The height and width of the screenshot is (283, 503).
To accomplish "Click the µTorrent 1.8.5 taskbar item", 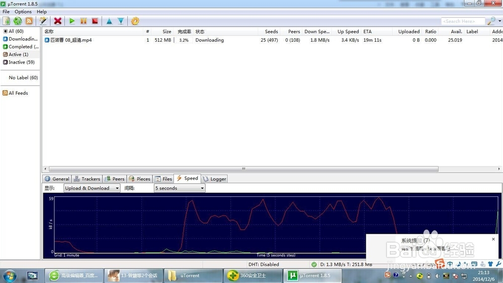I will (312, 275).
